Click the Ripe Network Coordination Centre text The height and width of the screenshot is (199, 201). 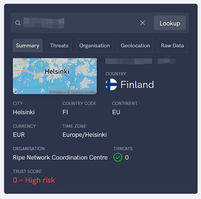tap(60, 158)
